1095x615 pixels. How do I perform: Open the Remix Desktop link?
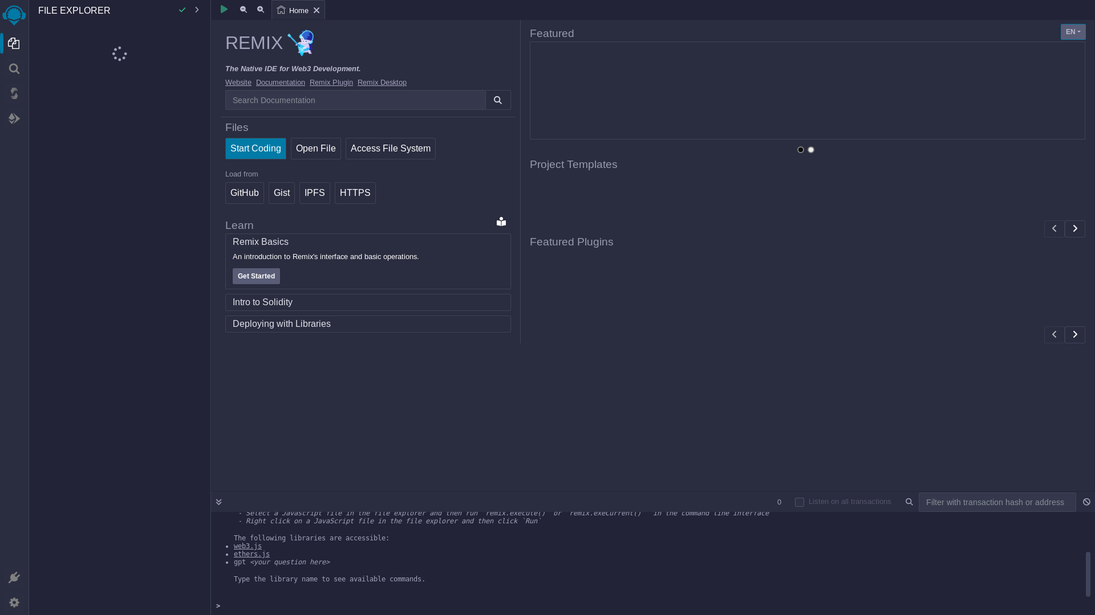(382, 83)
